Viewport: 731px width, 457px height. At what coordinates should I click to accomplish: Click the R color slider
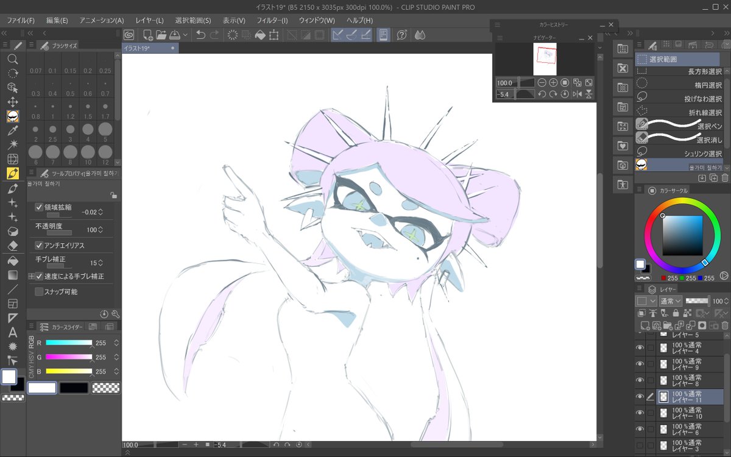point(69,343)
